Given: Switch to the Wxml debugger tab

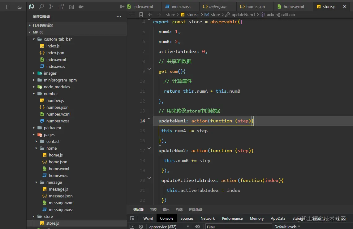Looking at the screenshot, I should pos(148,218).
